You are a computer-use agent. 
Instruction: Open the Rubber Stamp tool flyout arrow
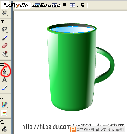pyautogui.click(x=7, y=57)
